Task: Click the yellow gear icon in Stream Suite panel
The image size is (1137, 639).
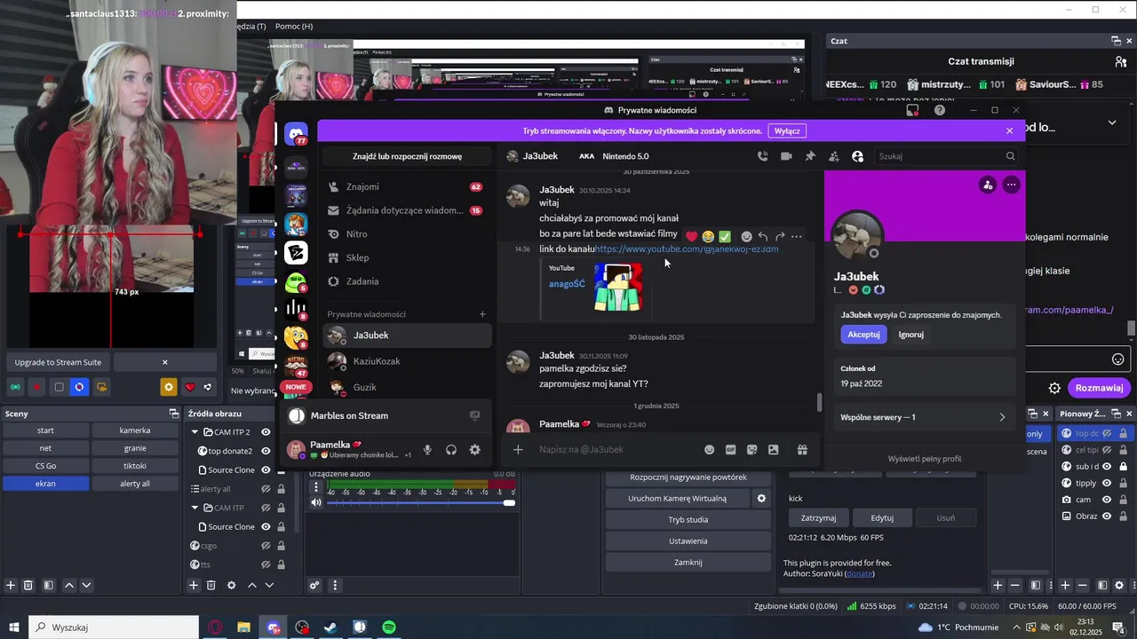Action: pyautogui.click(x=168, y=387)
